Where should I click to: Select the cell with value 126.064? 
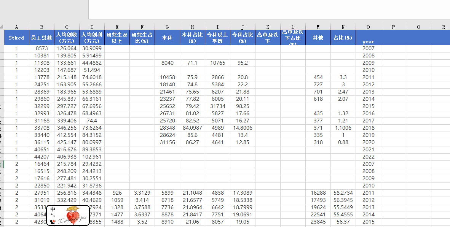[x=67, y=48]
